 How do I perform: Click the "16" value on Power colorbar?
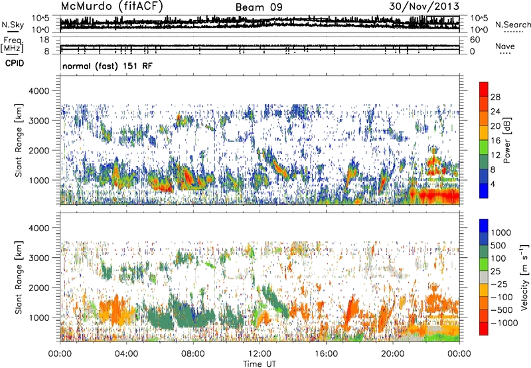coord(495,141)
